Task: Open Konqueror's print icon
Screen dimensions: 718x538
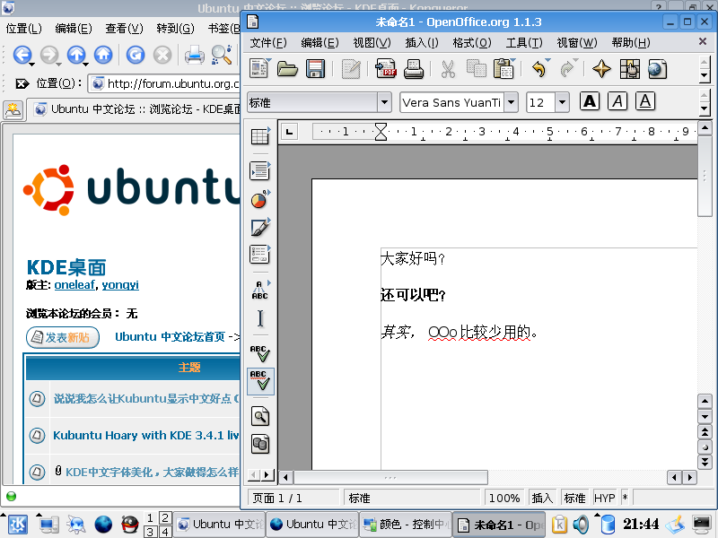Action: click(195, 56)
